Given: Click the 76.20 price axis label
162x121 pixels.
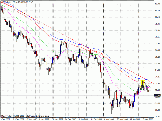Looking at the screenshot, I should click(x=157, y=57).
